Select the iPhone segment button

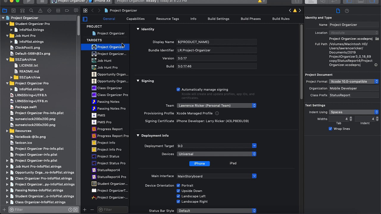[x=199, y=163]
